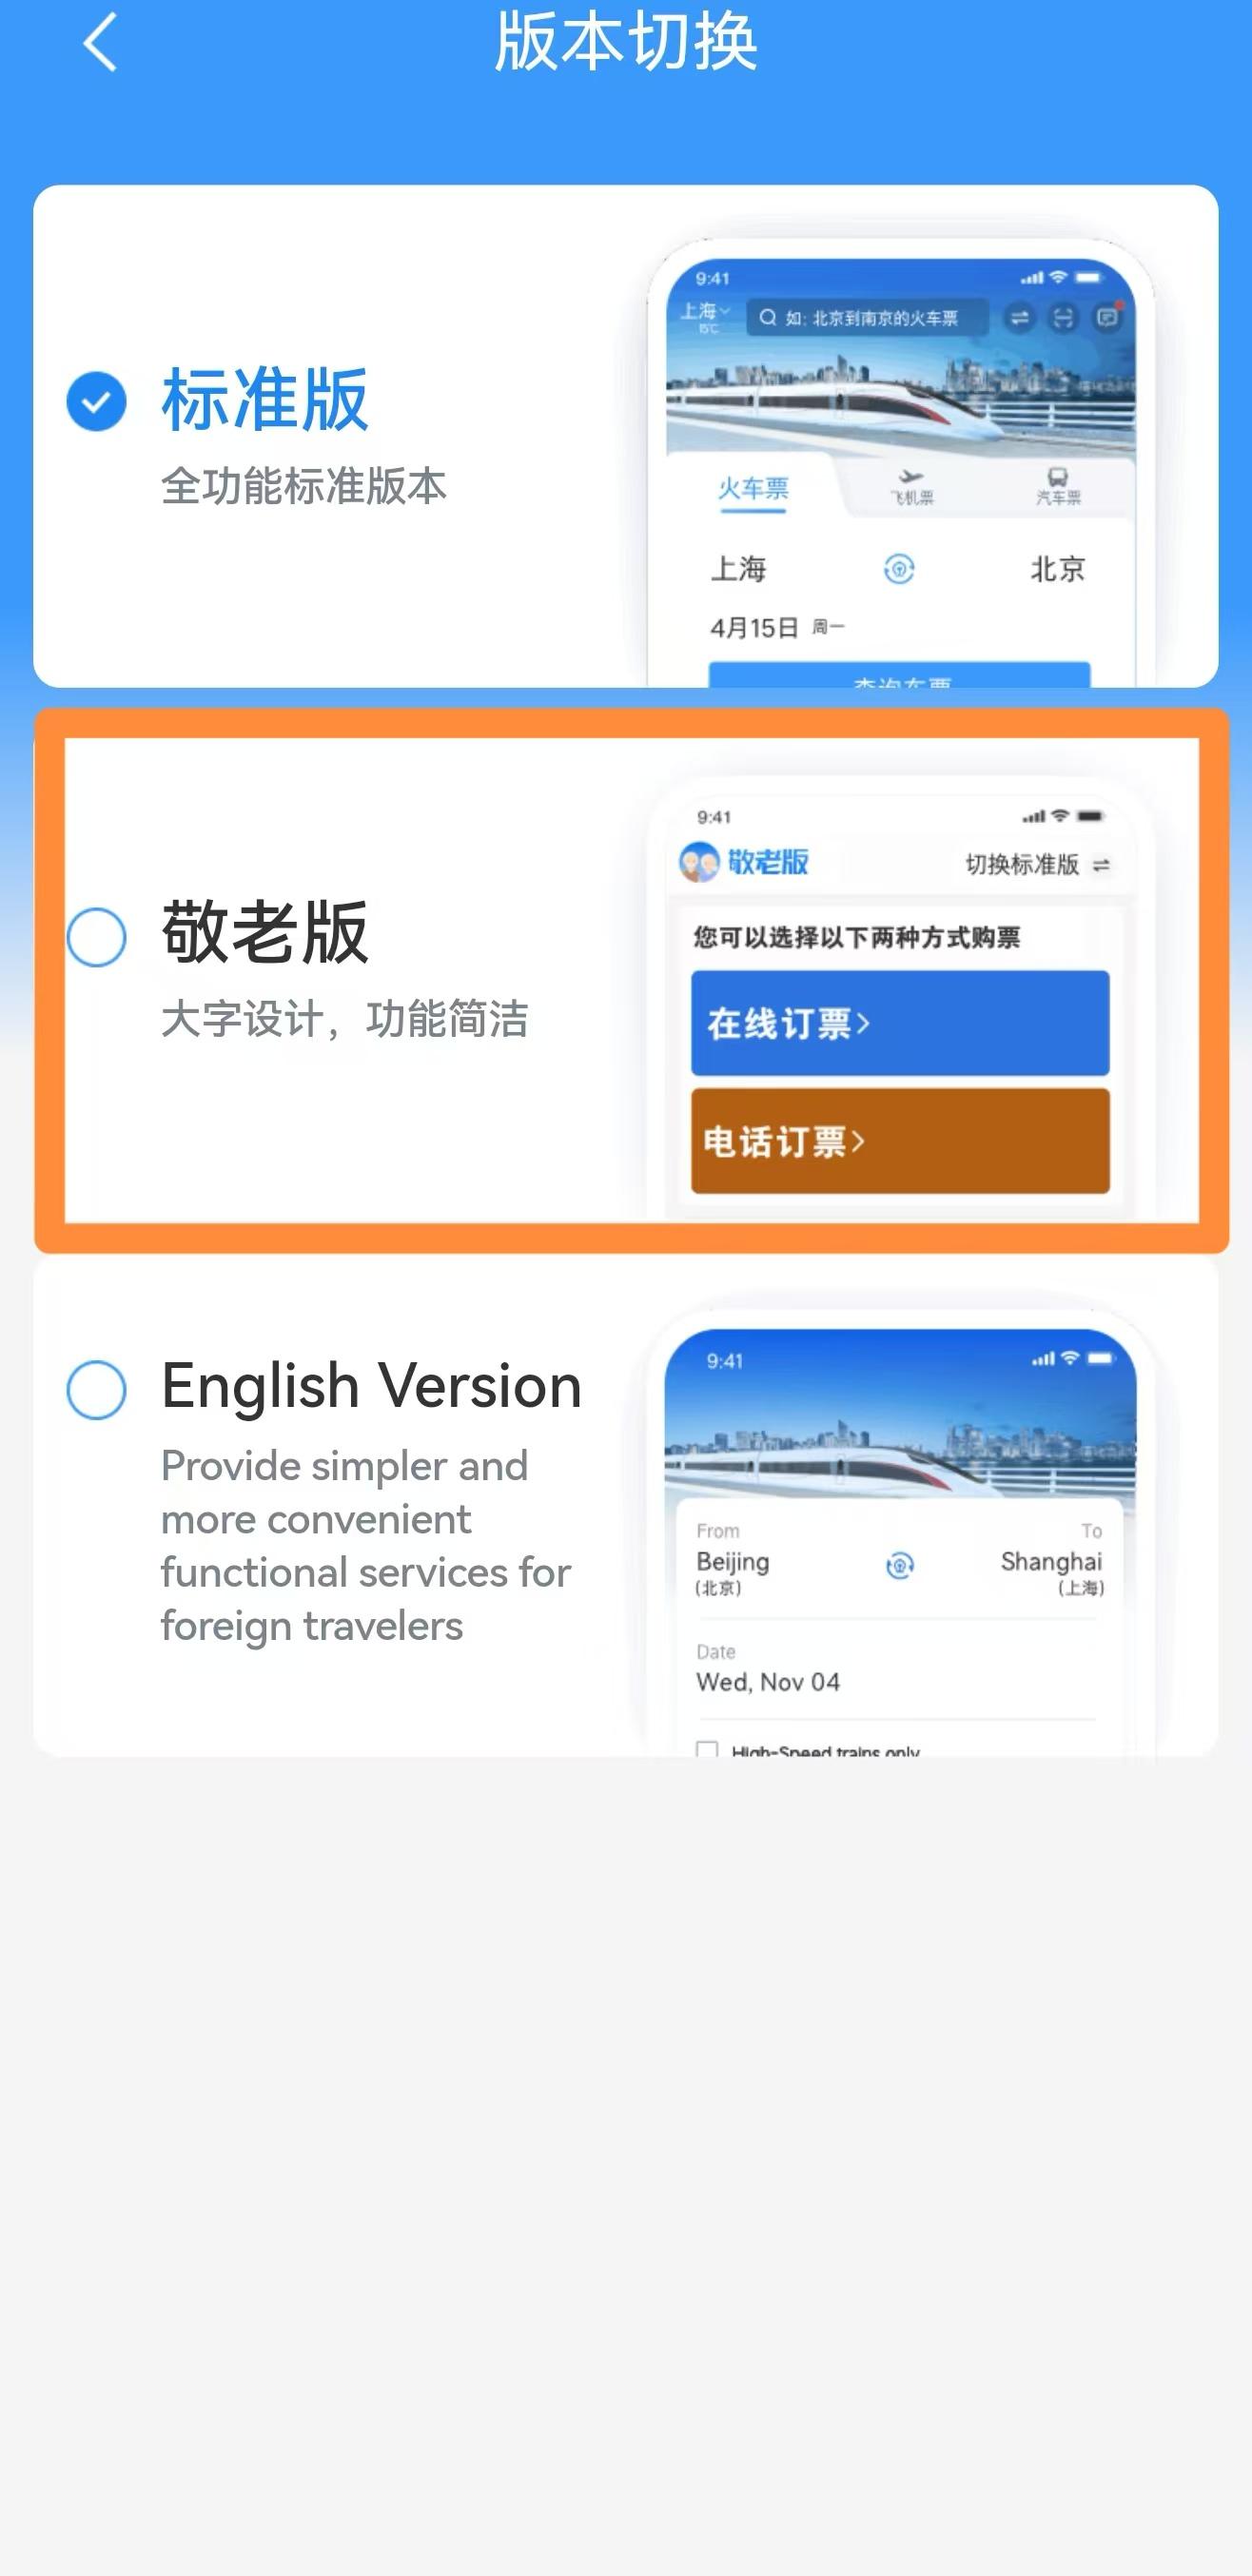The height and width of the screenshot is (2576, 1252).
Task: Tap the English Version title
Action: pos(371,1386)
